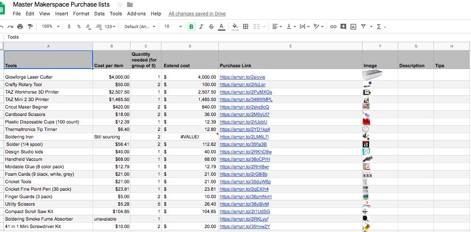Select the 'Description' header cell
The image size is (471, 232).
click(416, 60)
